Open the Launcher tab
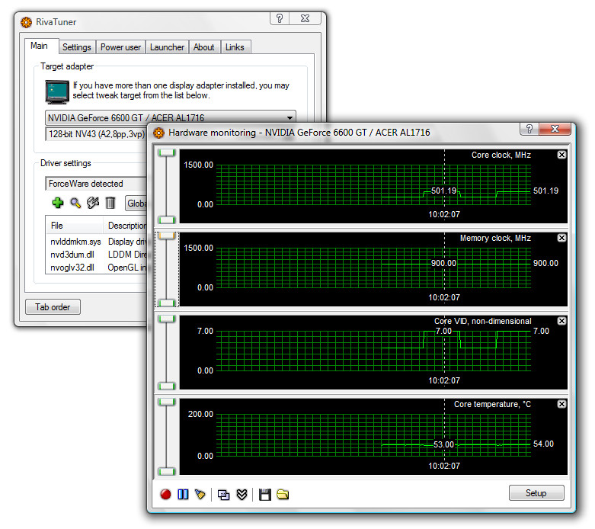595x529 pixels. pos(167,47)
